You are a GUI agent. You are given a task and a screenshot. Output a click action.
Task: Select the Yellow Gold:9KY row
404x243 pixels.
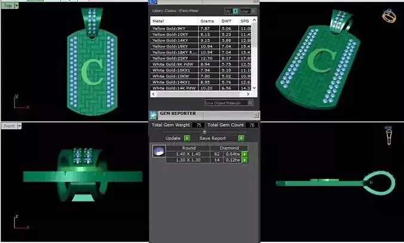pos(201,28)
